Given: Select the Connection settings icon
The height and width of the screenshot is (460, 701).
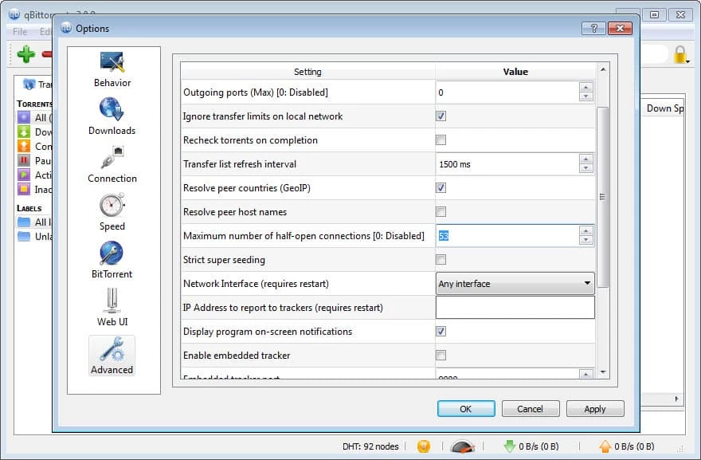Looking at the screenshot, I should click(x=112, y=164).
